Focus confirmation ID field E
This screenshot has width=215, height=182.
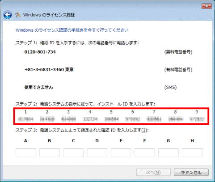coord(121,153)
